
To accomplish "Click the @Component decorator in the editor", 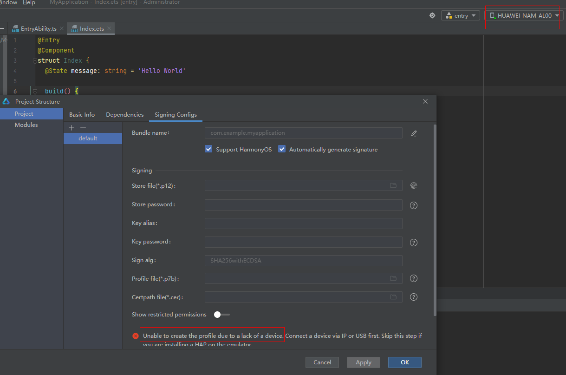I will pyautogui.click(x=56, y=51).
